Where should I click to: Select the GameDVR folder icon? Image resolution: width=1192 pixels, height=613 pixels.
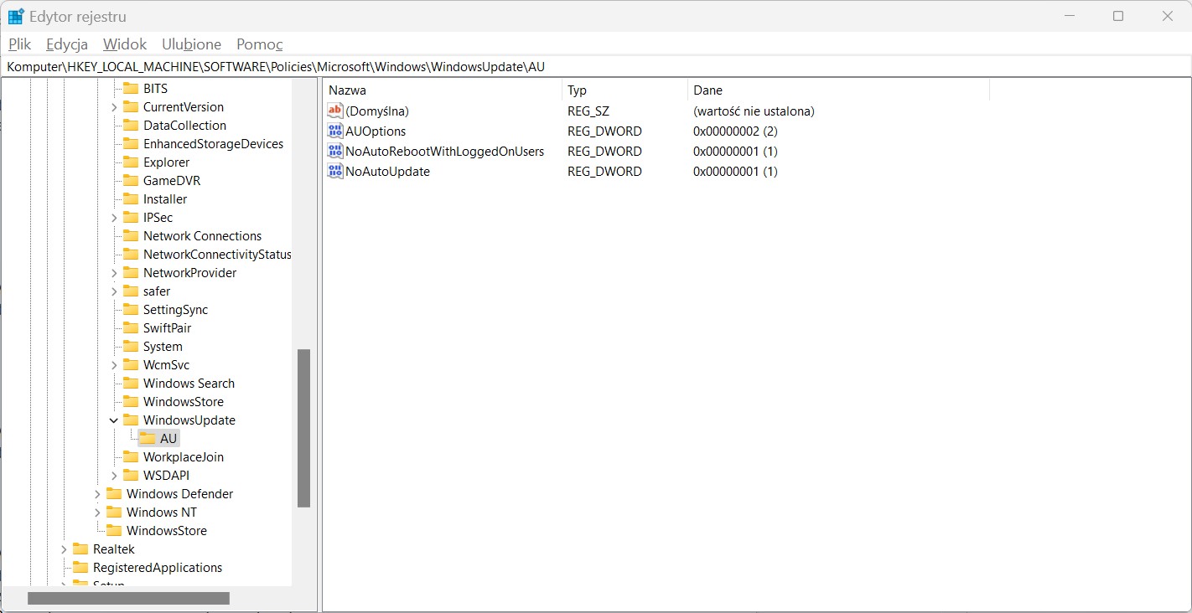coord(131,180)
